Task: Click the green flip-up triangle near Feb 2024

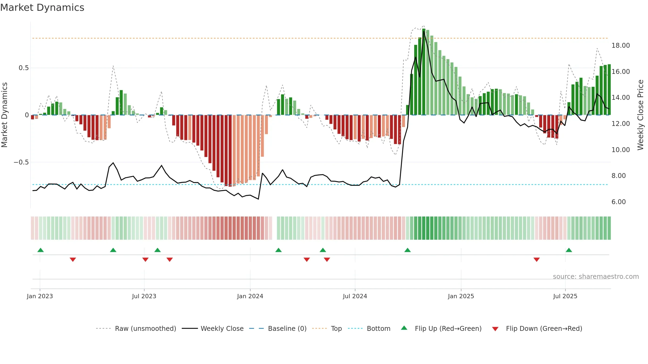Action: click(279, 250)
